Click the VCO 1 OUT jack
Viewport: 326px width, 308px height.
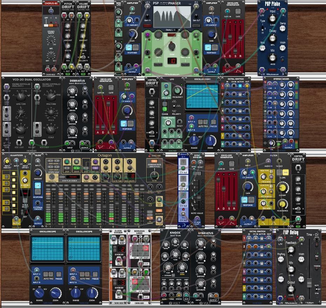[19, 142]
